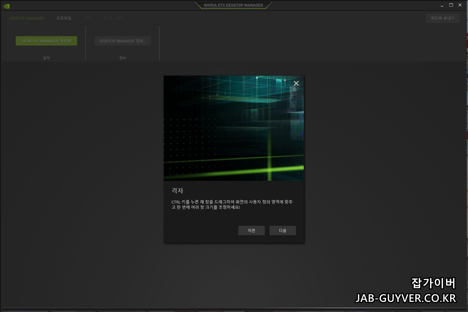
Task: Click the 격자 heading in dialog
Action: (177, 191)
